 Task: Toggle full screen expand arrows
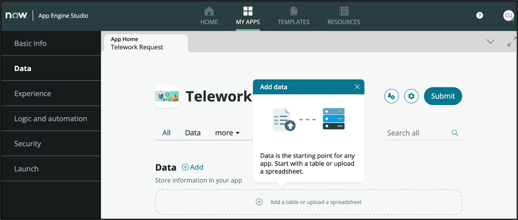511,42
